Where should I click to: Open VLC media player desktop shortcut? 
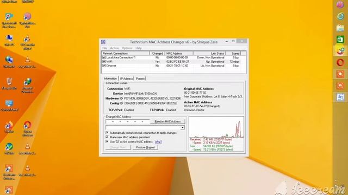coord(27,42)
